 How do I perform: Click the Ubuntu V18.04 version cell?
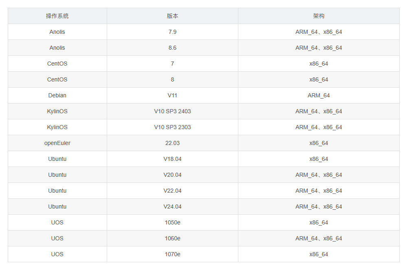point(172,159)
